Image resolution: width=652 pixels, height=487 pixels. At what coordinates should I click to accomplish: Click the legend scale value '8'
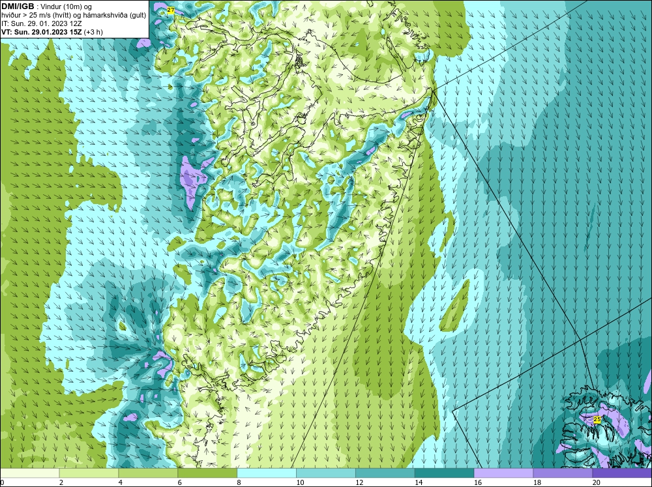[239, 482]
